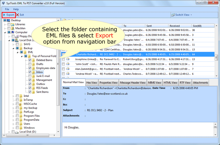Select the Normal Mail View tab
Screen dimensions: 220x145
(x=73, y=82)
